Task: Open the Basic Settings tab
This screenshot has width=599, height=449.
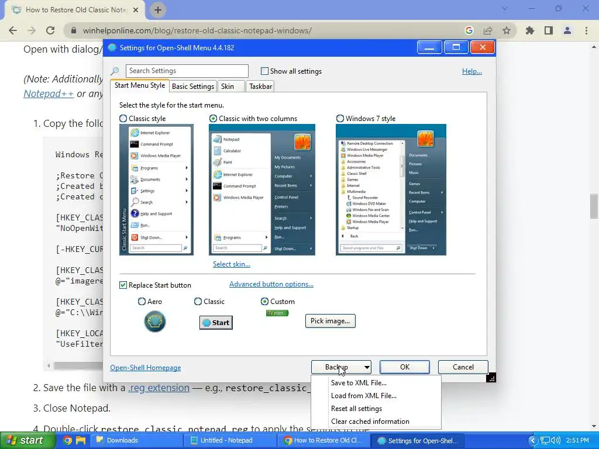Action: click(193, 87)
